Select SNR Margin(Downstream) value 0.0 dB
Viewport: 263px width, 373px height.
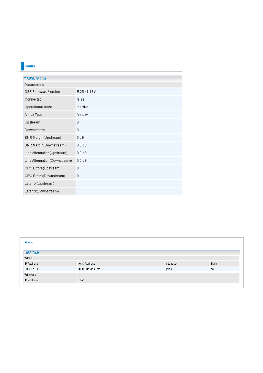(x=82, y=145)
